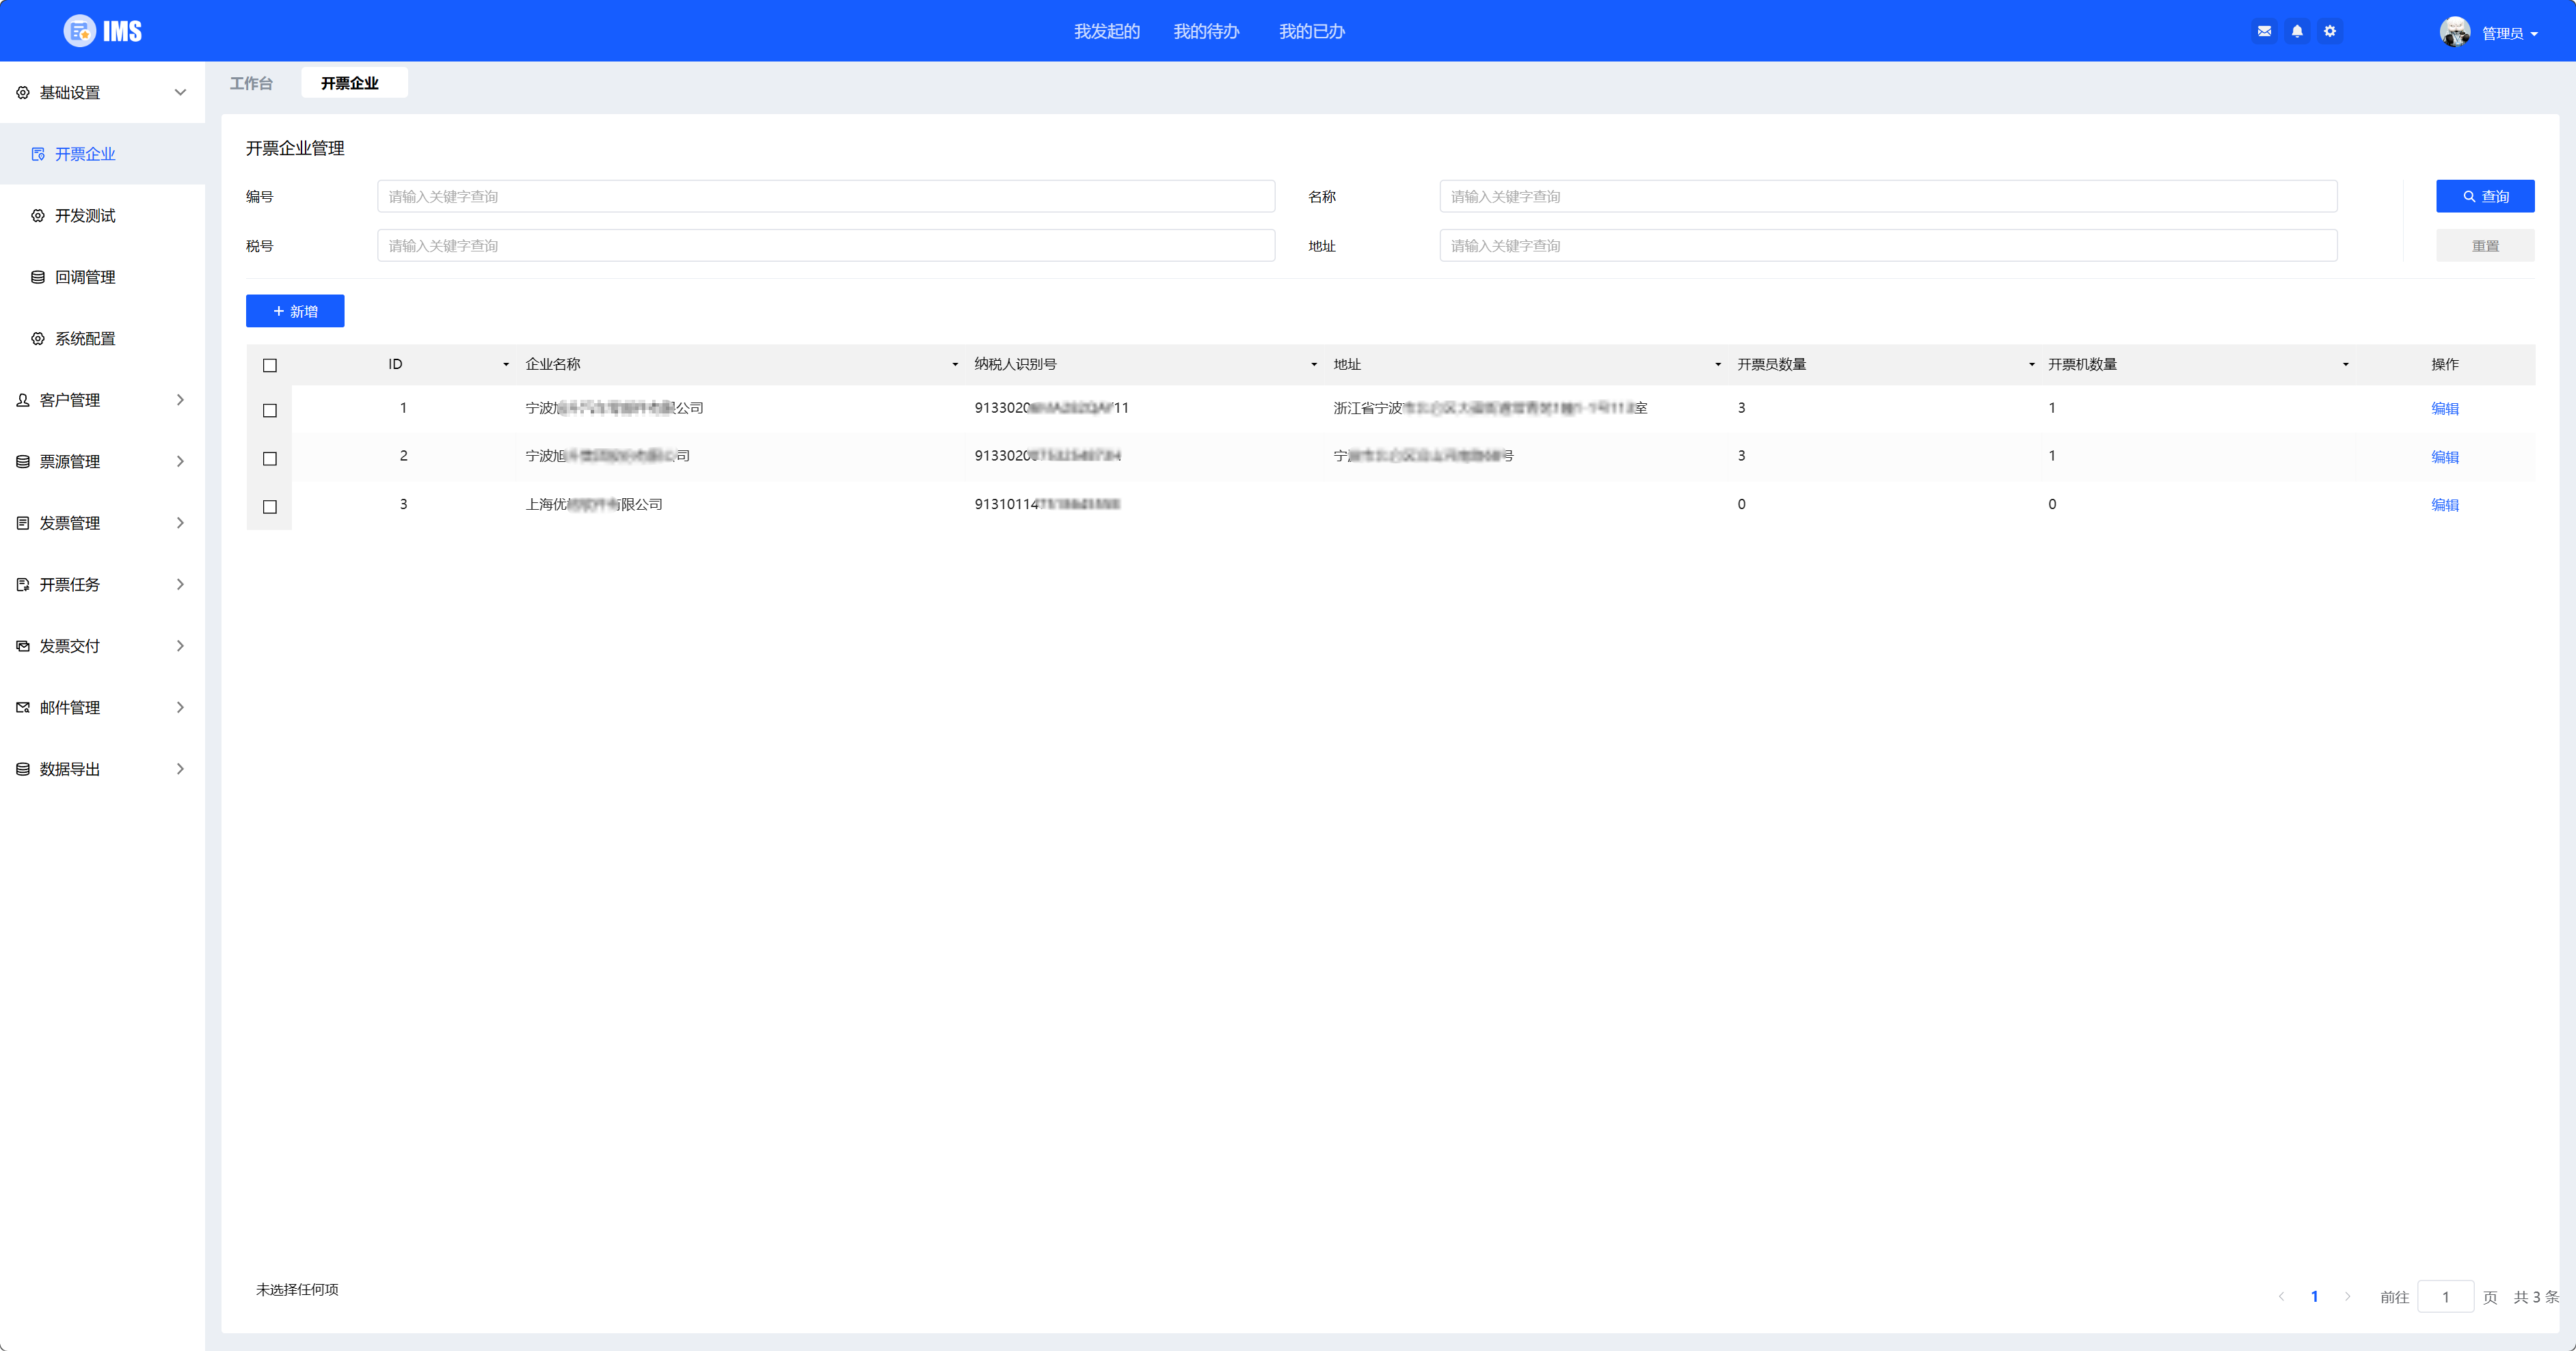Click the administrator avatar picture
The image size is (2576, 1351).
[x=2454, y=32]
